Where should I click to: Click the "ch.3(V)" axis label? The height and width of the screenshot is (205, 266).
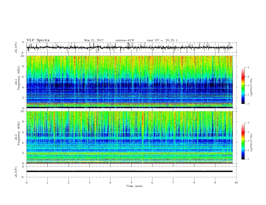point(16,172)
